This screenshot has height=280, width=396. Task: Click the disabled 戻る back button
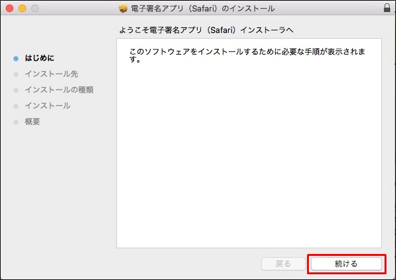click(x=283, y=264)
